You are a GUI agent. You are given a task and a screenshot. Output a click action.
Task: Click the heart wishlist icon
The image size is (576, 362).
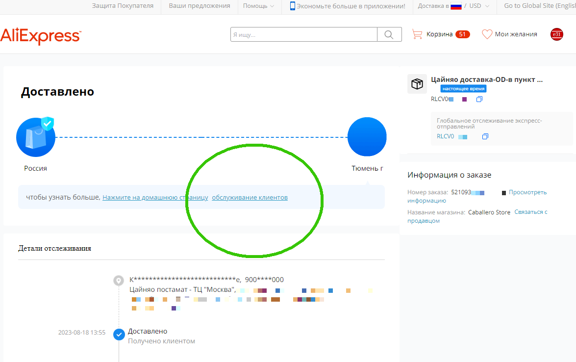click(487, 34)
